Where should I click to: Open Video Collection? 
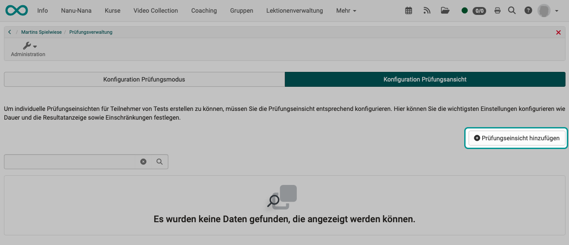point(156,11)
